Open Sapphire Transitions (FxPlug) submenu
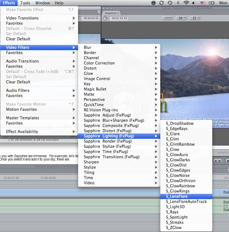 (119, 157)
